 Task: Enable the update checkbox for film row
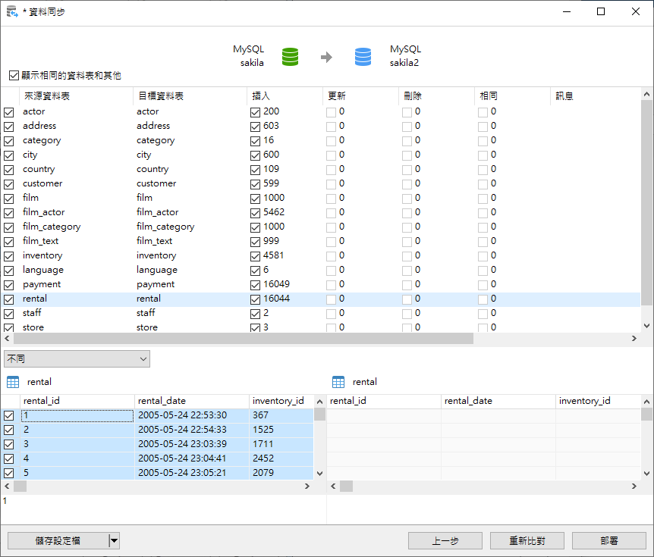pyautogui.click(x=331, y=199)
